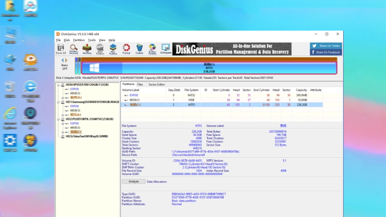Collapse the HD0 HPSSDS700120GB disk node
The height and width of the screenshot is (217, 386).
click(x=58, y=85)
